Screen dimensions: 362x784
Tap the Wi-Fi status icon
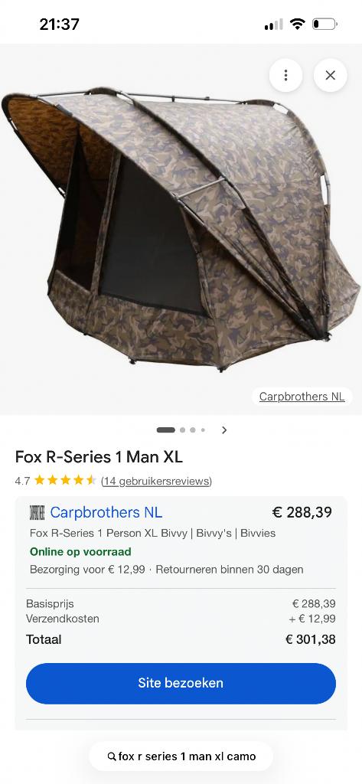pos(298,24)
